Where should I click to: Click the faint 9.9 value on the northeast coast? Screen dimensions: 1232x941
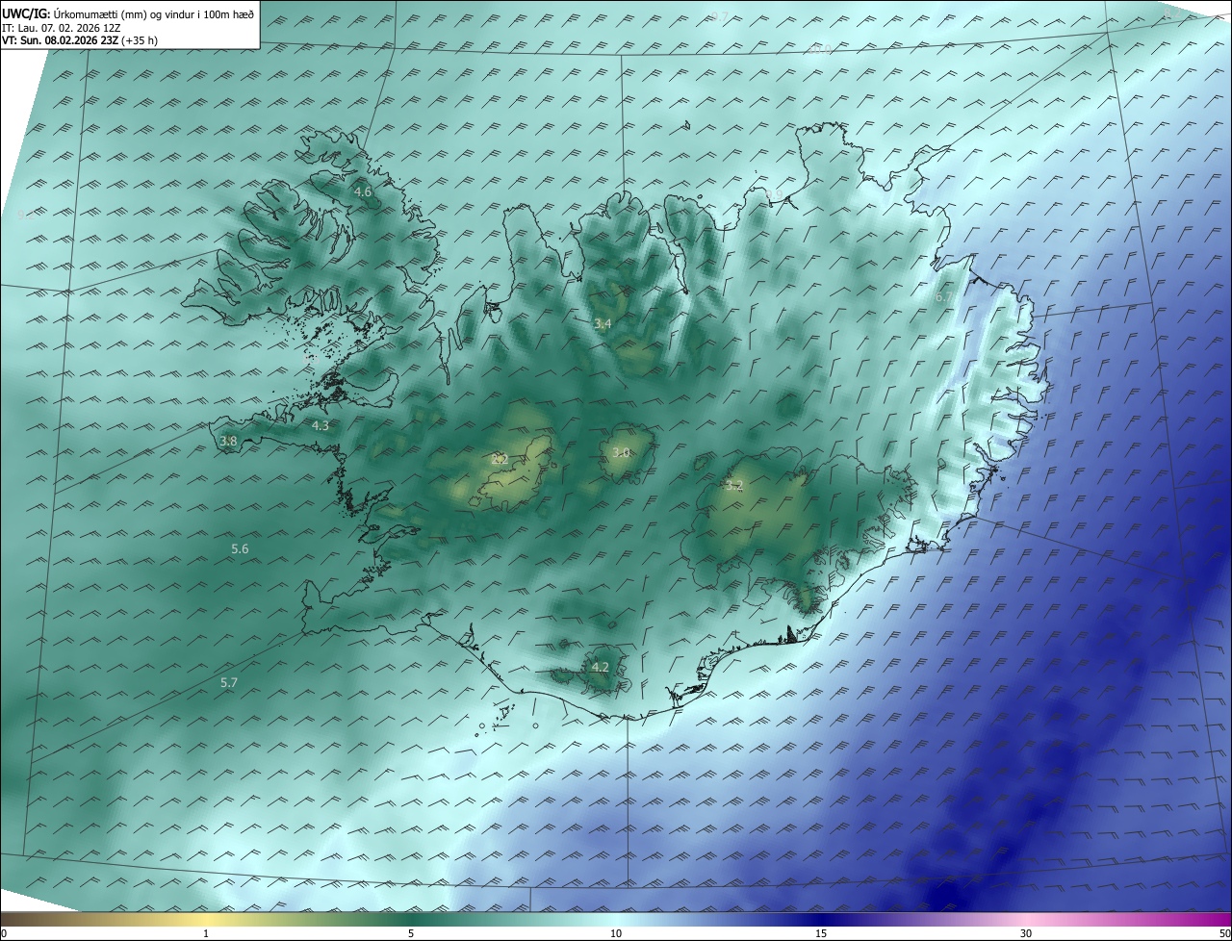click(x=774, y=194)
